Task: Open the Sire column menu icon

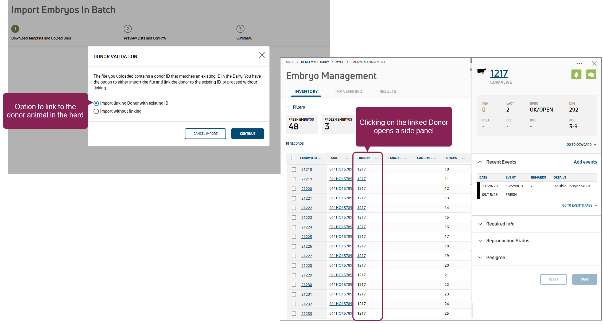Action: (x=347, y=158)
